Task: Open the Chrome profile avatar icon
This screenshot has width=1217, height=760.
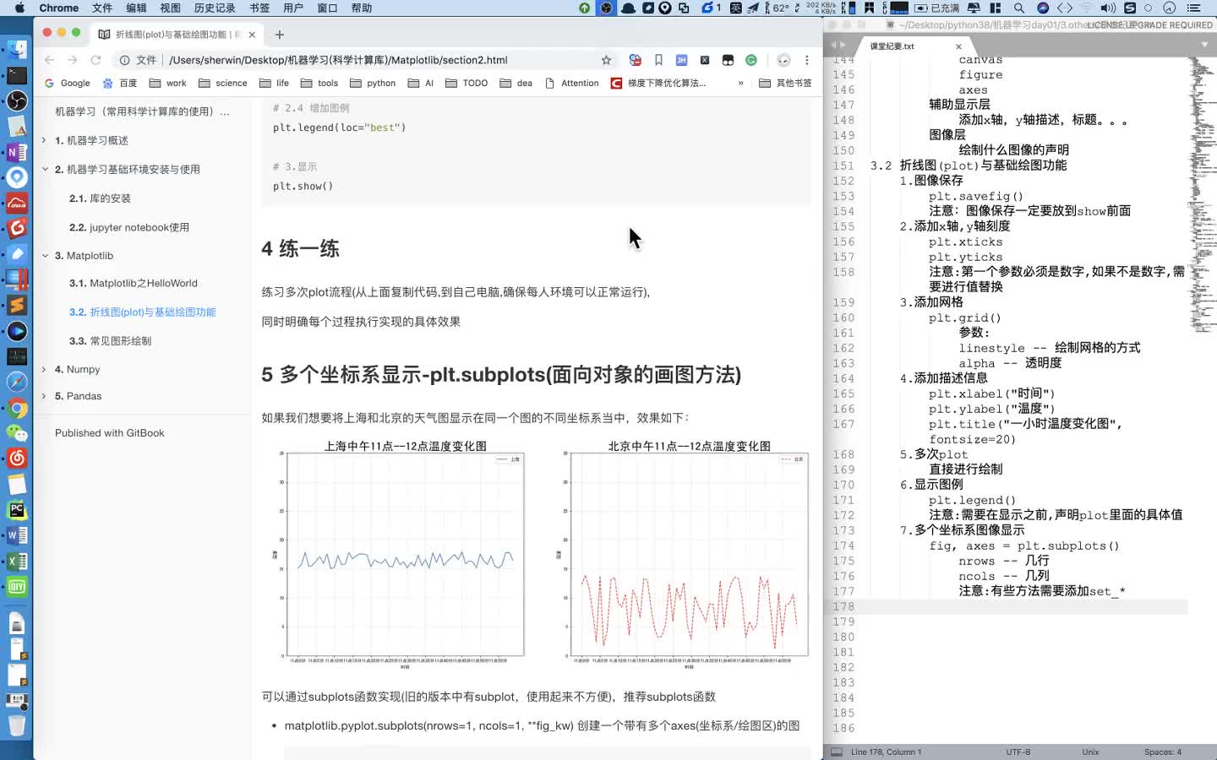Action: [x=783, y=60]
